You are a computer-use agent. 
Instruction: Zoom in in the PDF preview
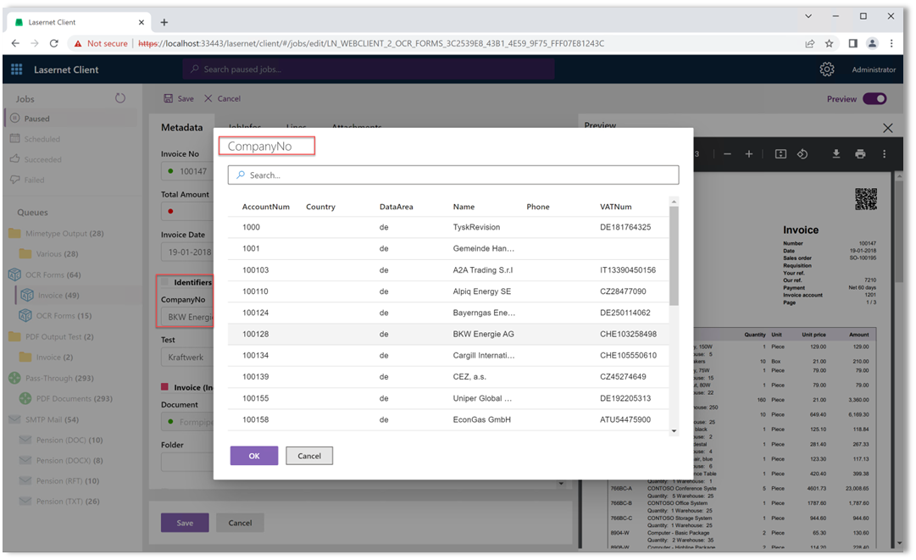click(x=749, y=154)
